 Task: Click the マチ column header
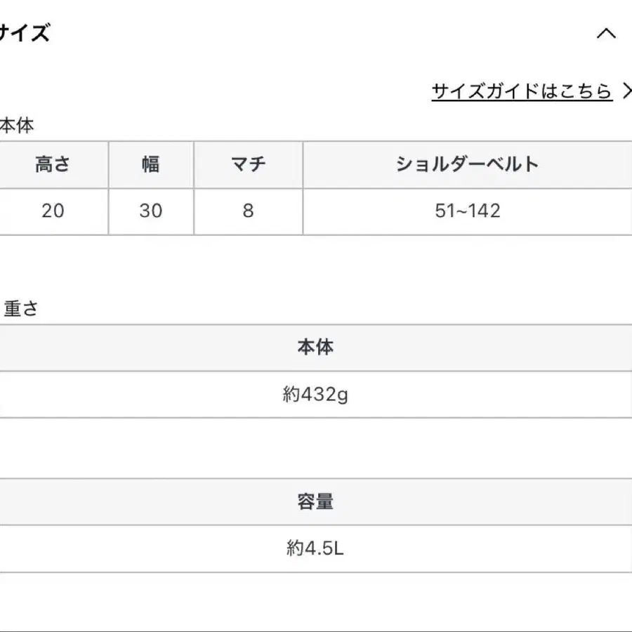(247, 164)
